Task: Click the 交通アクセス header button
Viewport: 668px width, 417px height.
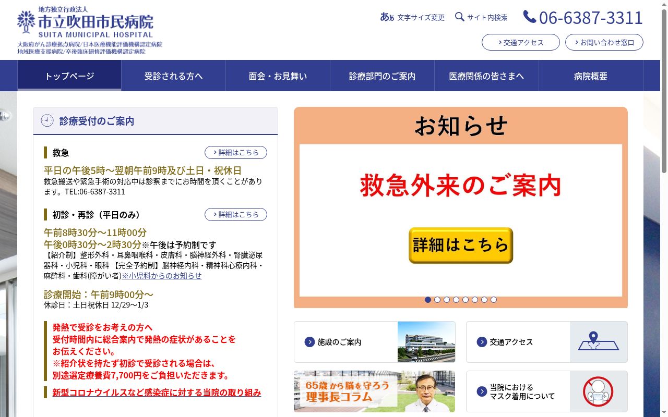Action: (521, 42)
